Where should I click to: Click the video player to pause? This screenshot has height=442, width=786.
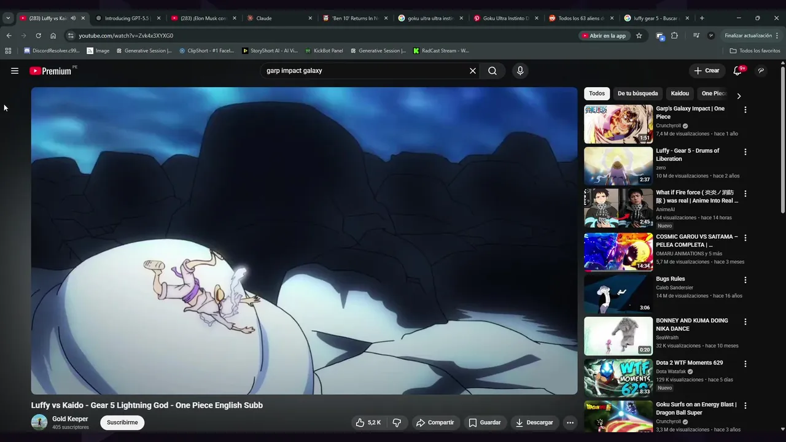tap(305, 241)
